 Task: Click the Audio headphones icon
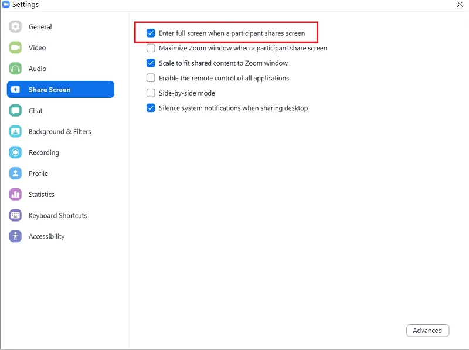(16, 69)
